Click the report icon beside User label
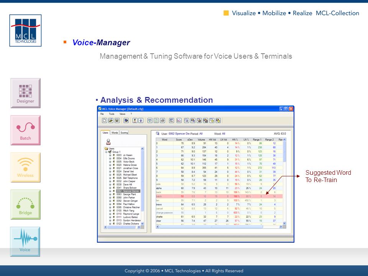 coord(158,133)
